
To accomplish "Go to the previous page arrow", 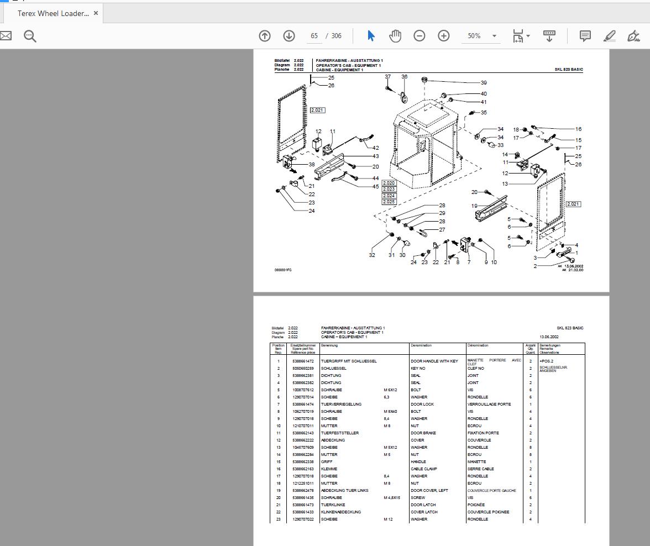I will 264,36.
